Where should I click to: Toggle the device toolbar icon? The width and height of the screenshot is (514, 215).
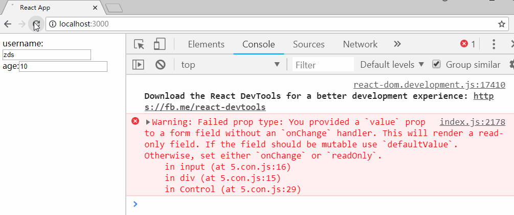pyautogui.click(x=160, y=44)
